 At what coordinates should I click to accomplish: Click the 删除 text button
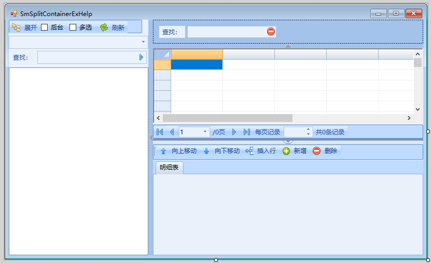pyautogui.click(x=331, y=151)
